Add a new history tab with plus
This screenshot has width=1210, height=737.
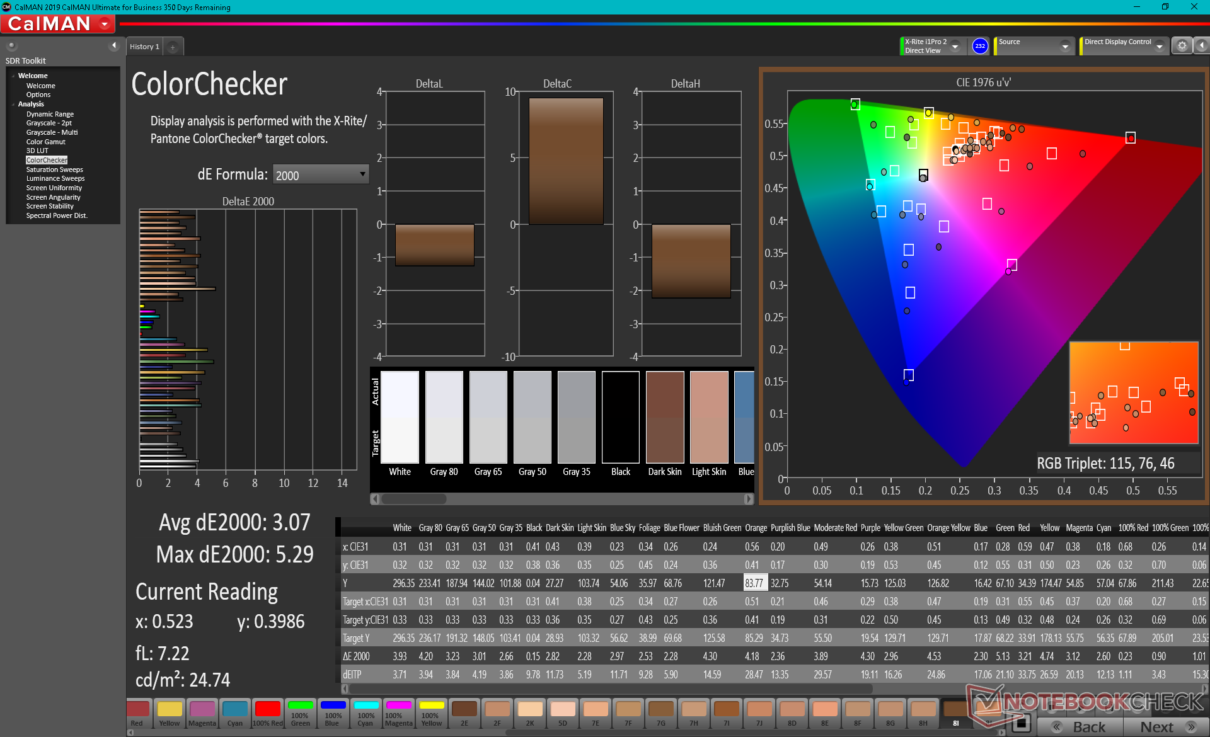(173, 47)
